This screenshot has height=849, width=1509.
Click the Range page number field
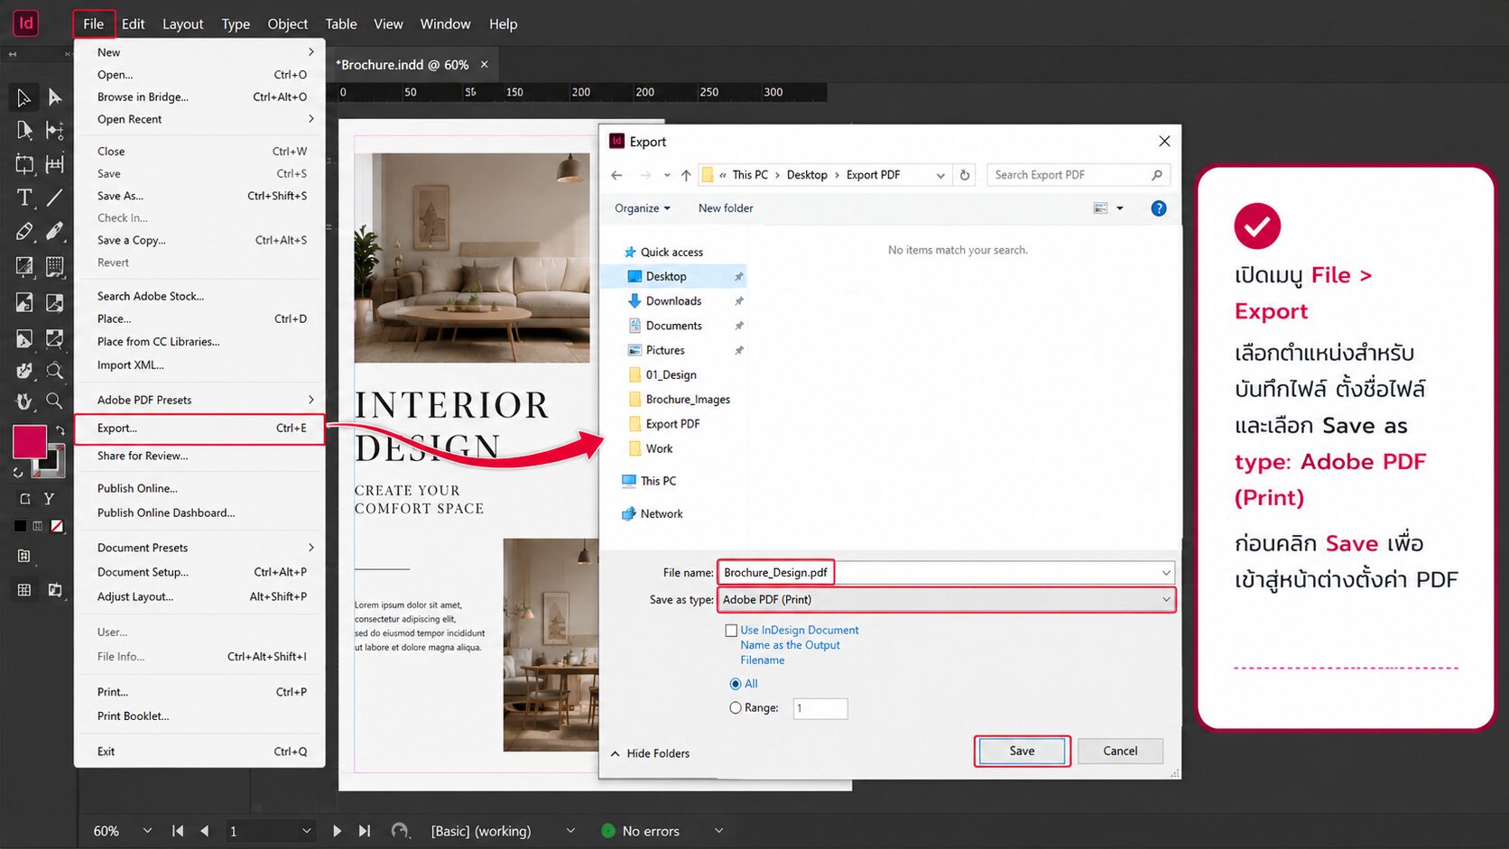tap(820, 708)
